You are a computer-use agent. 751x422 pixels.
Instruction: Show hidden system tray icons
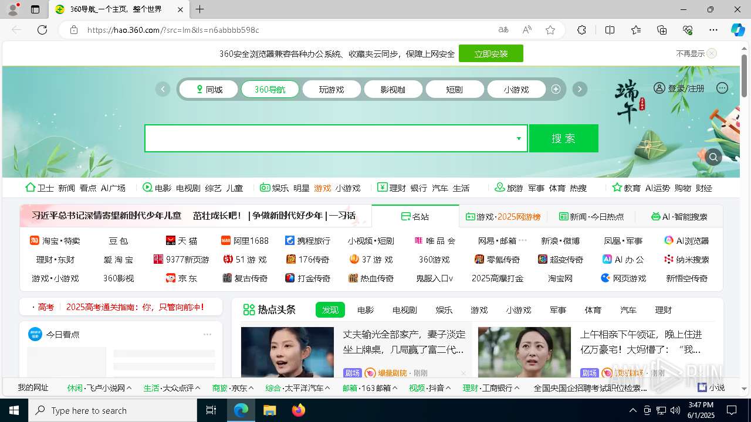coord(632,410)
